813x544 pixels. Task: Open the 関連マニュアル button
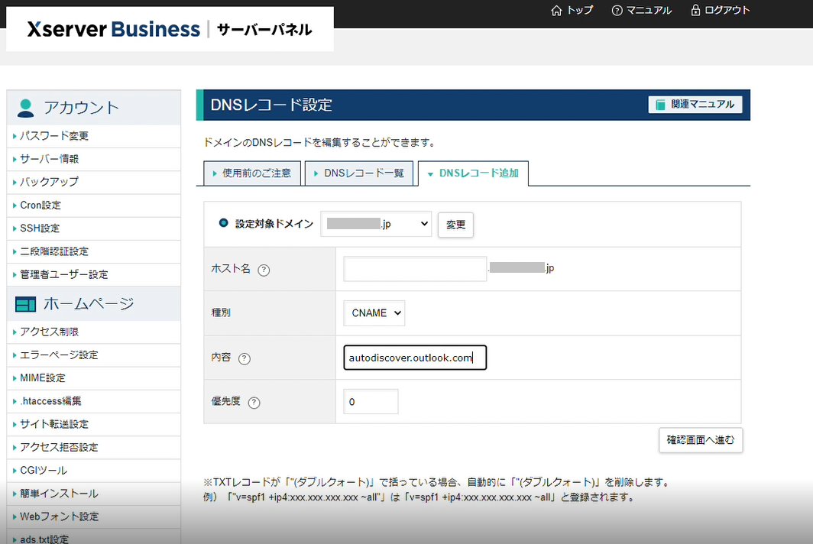[x=695, y=104]
